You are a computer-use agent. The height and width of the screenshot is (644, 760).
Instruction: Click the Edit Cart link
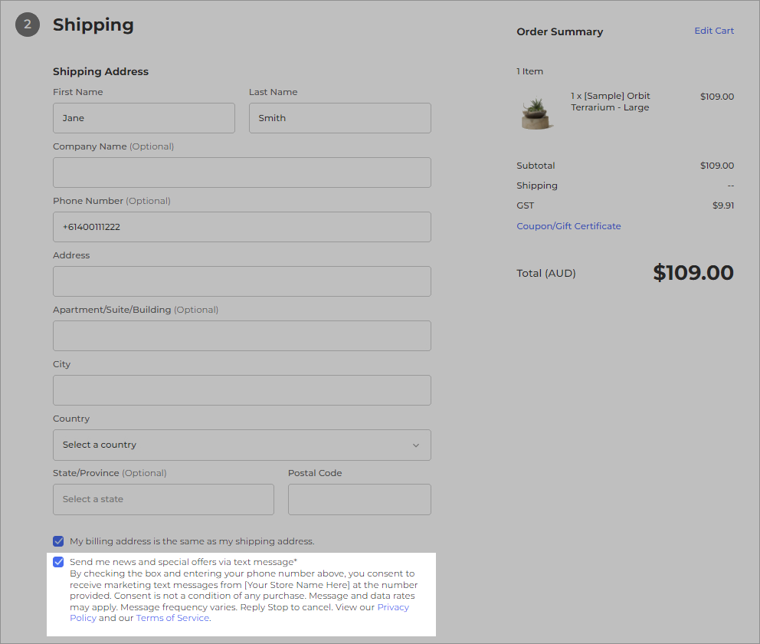click(713, 31)
